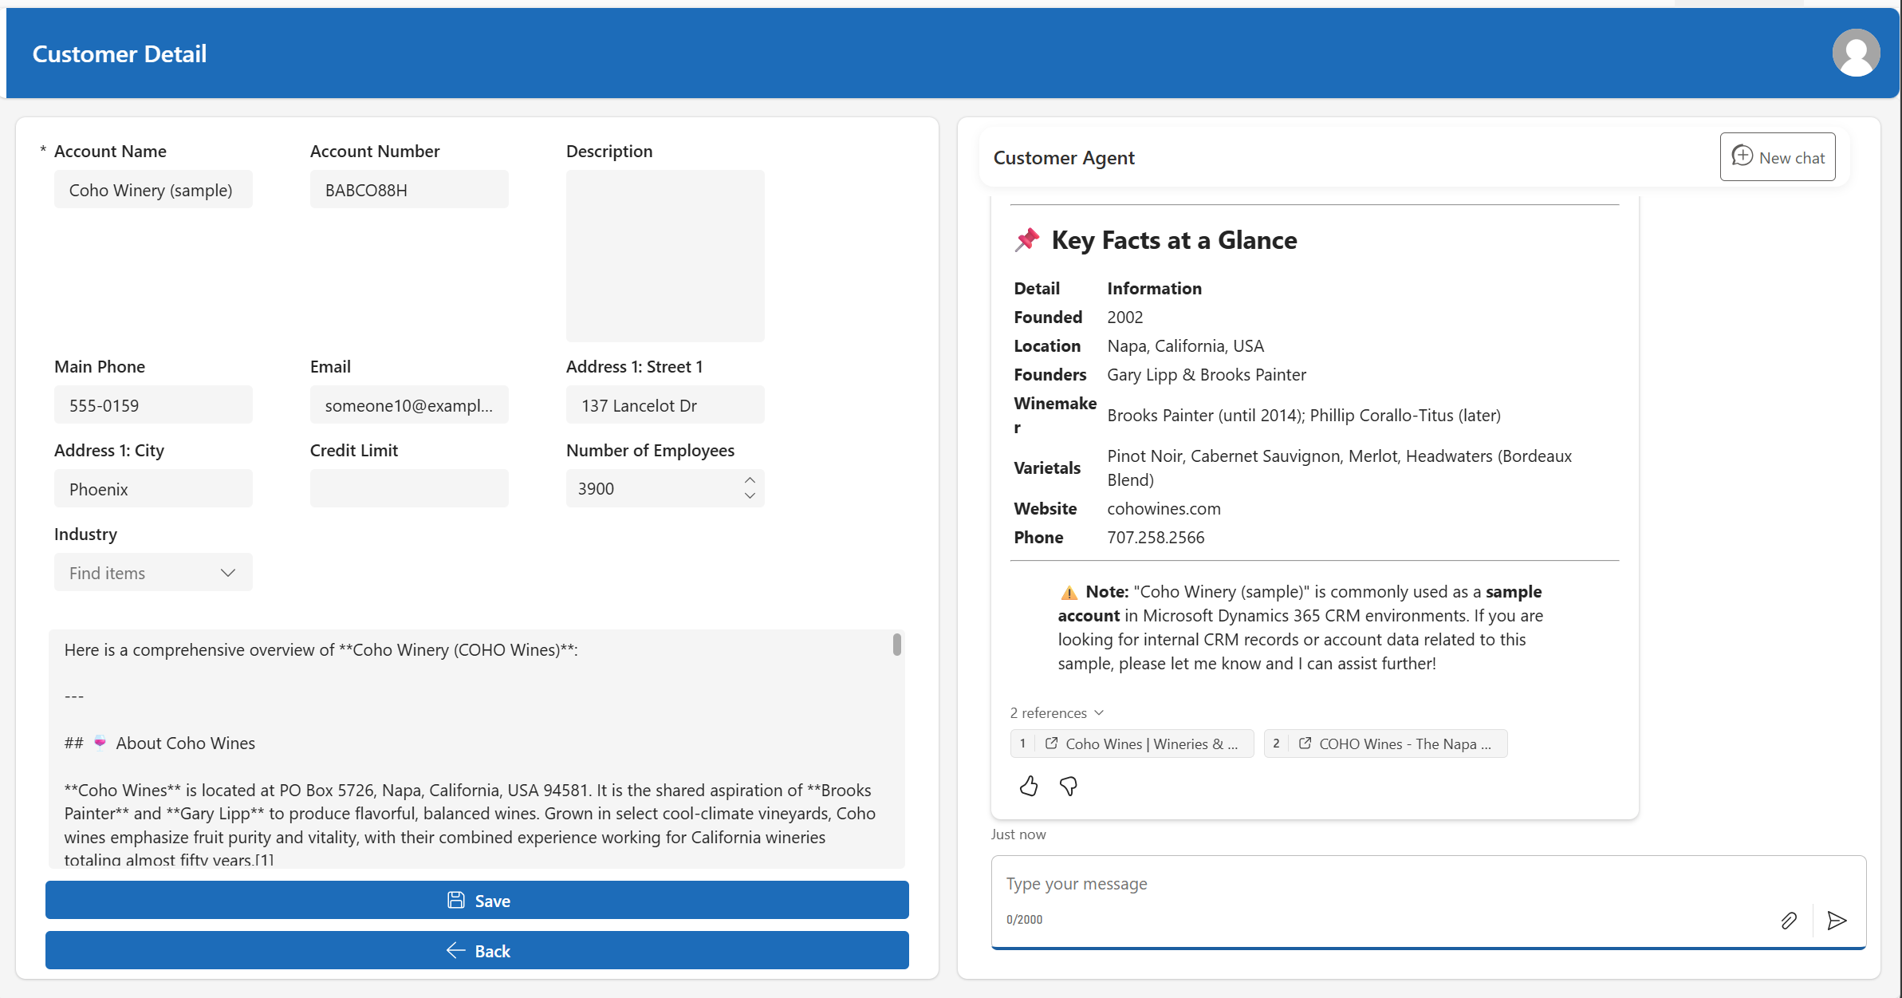Click the Account Name field

tap(153, 190)
